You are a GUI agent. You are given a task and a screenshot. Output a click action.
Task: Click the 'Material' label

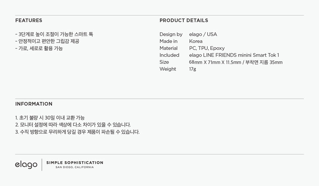169,48
